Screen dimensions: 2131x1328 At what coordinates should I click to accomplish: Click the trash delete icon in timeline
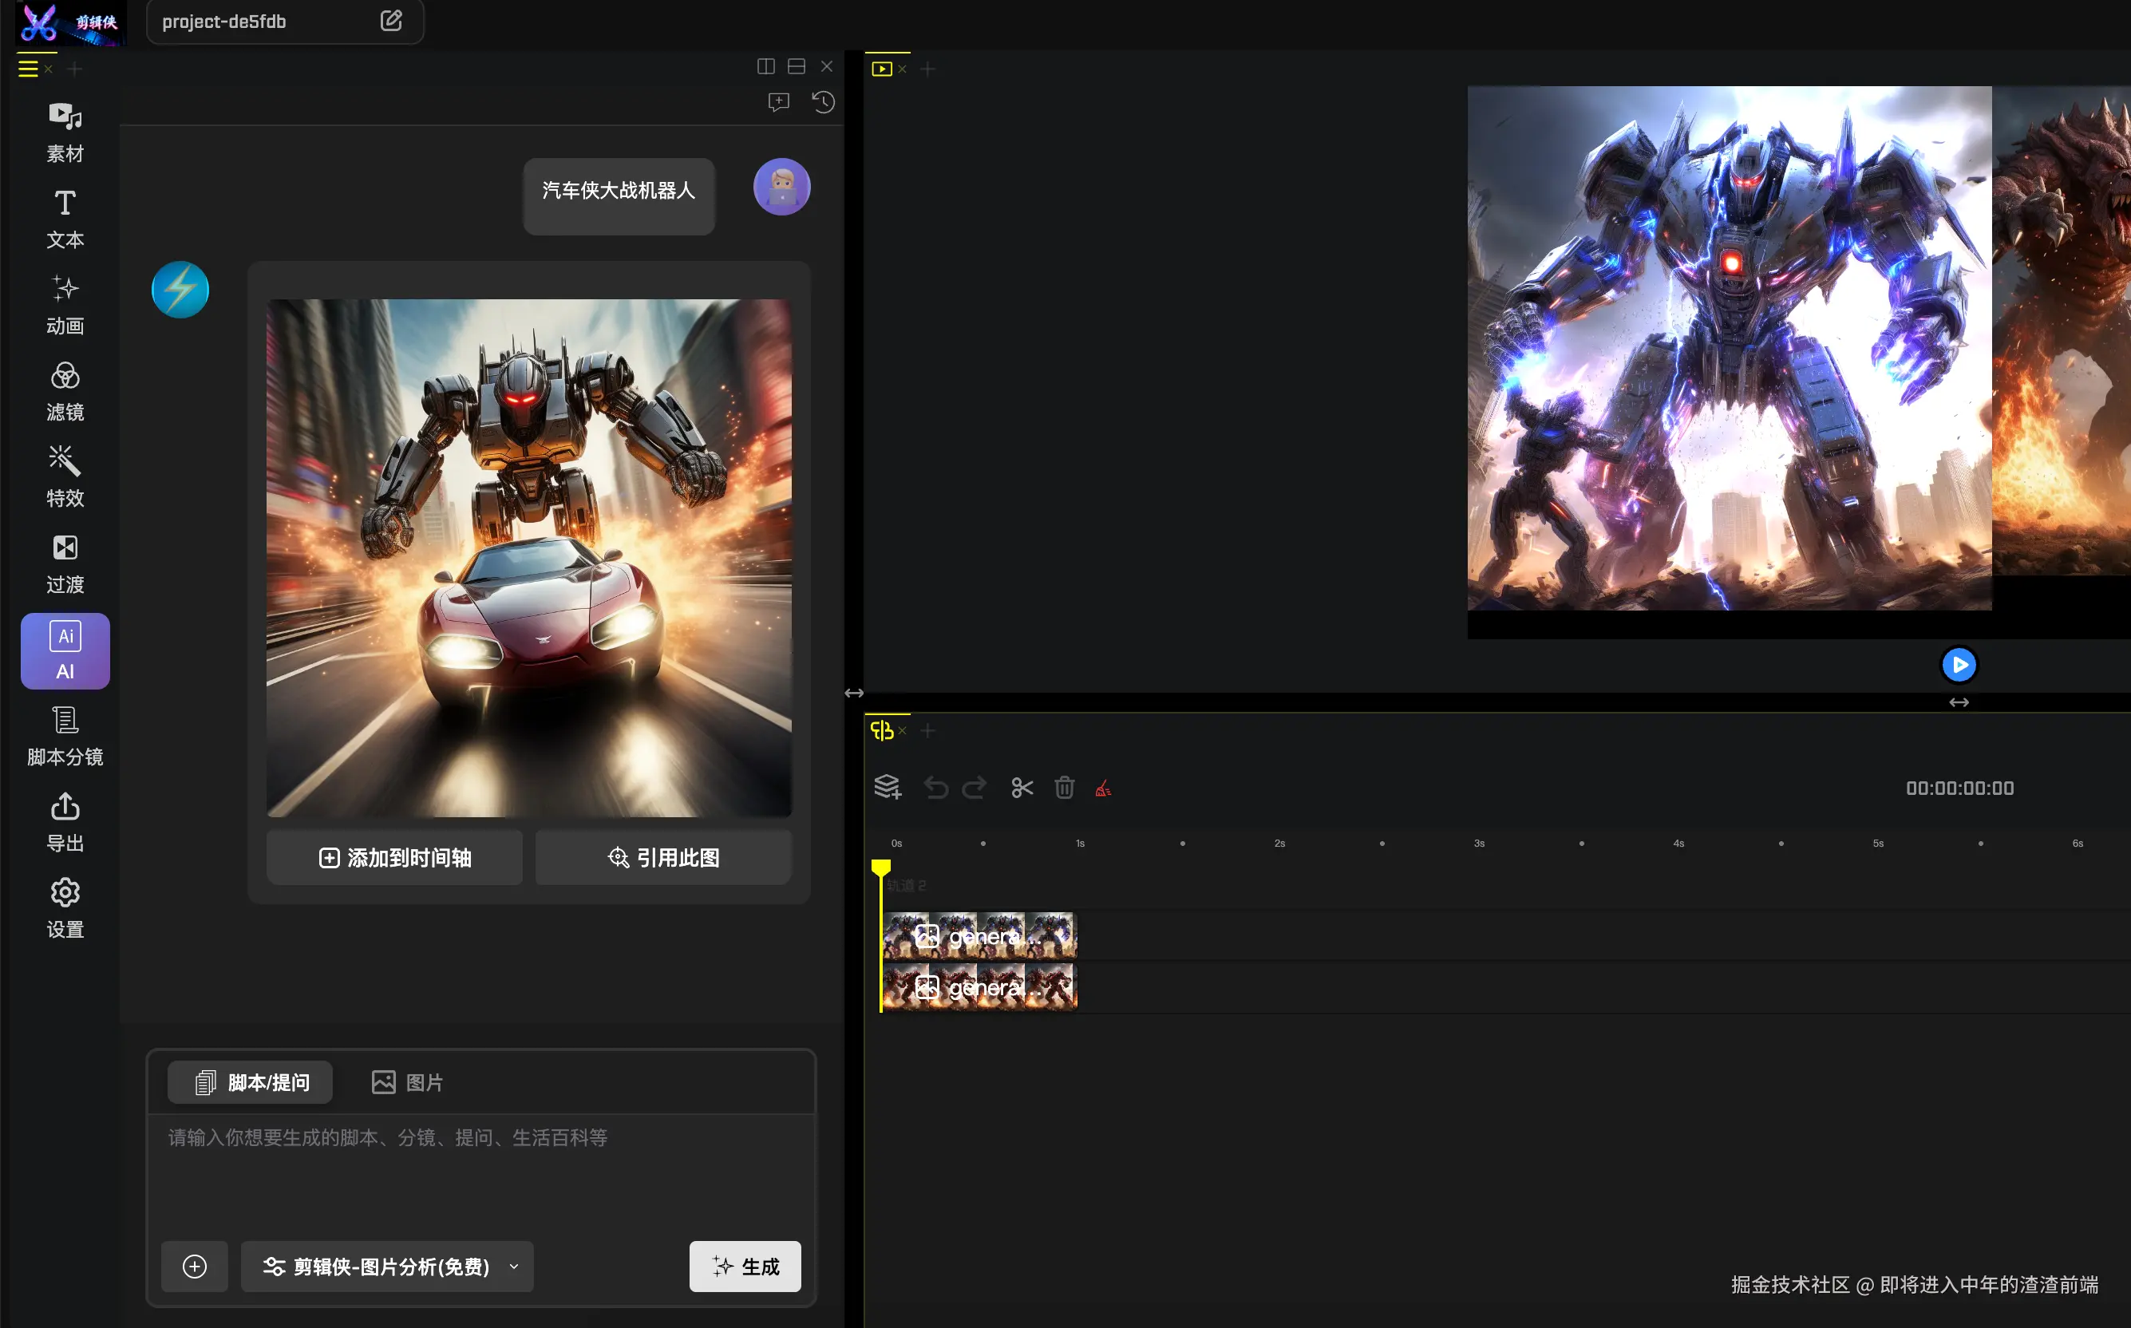pos(1064,788)
